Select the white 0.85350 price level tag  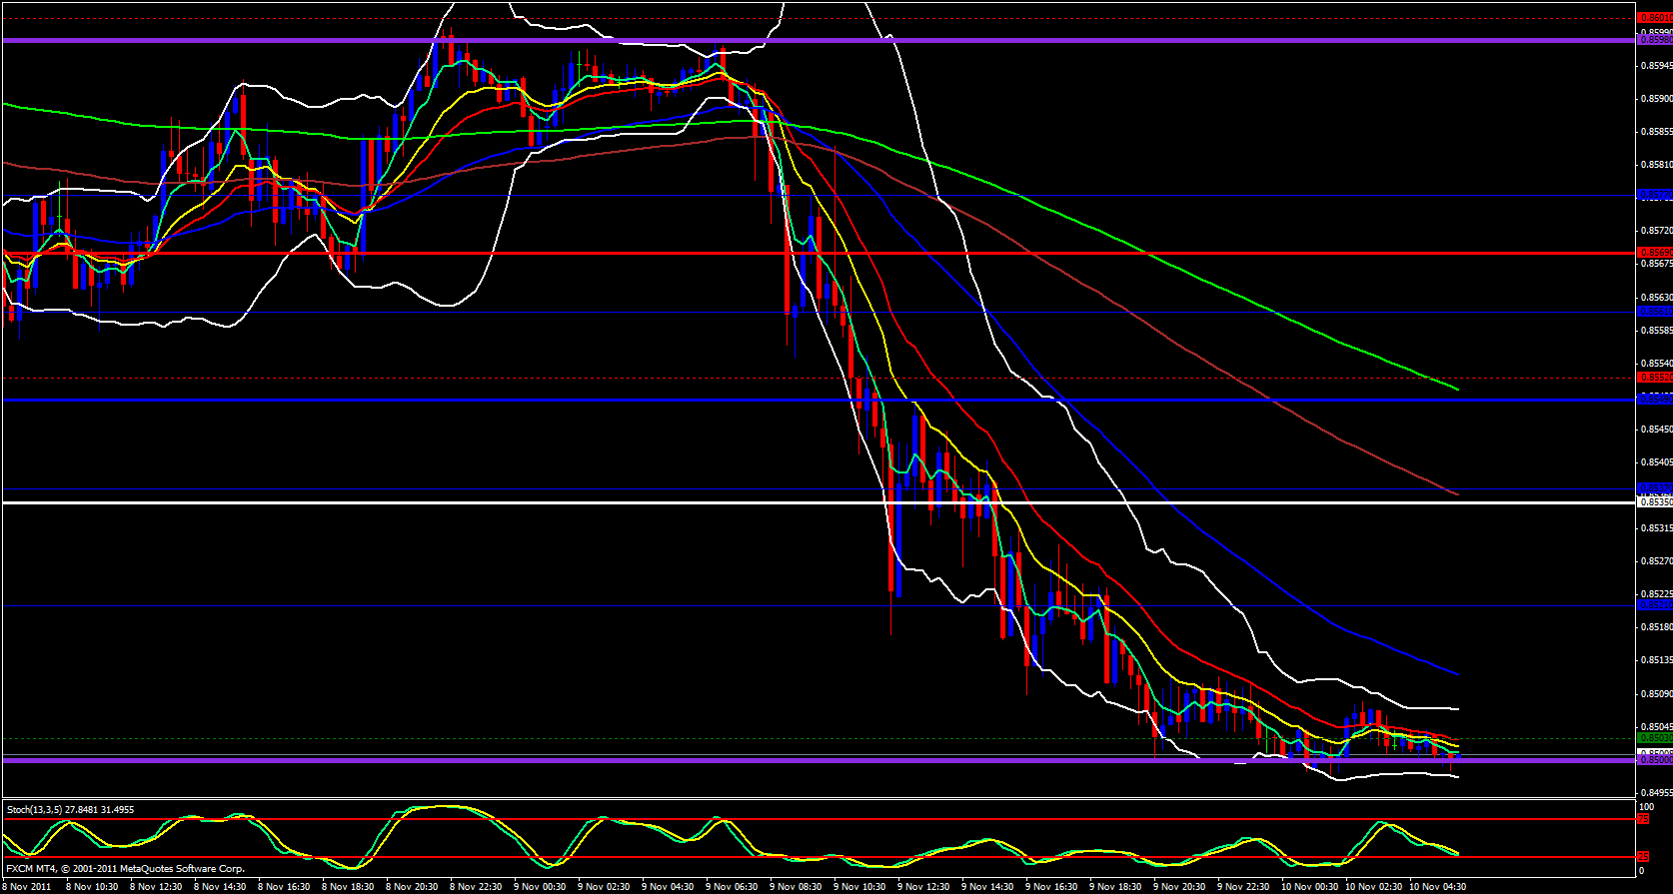pyautogui.click(x=1653, y=502)
